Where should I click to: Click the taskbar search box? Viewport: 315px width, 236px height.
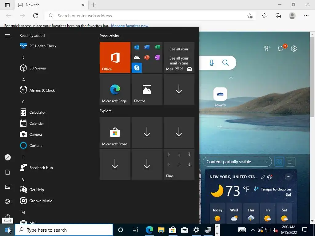64,230
